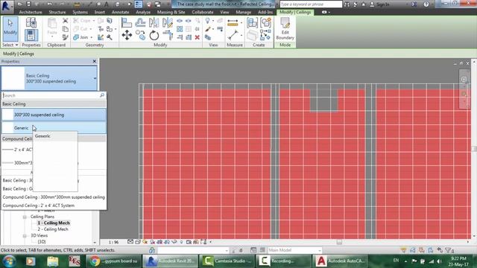Viewport: 477px width, 268px height.
Task: Open the Collaborate ribbon tab
Action: click(x=202, y=12)
